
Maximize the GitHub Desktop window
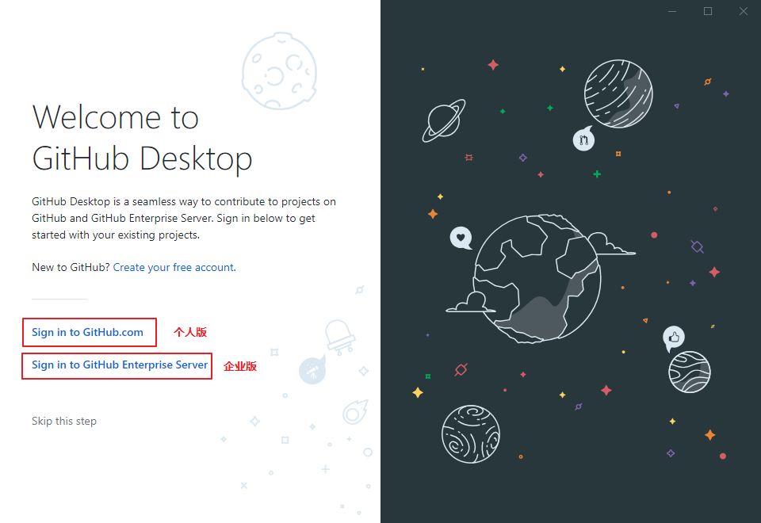pos(708,11)
